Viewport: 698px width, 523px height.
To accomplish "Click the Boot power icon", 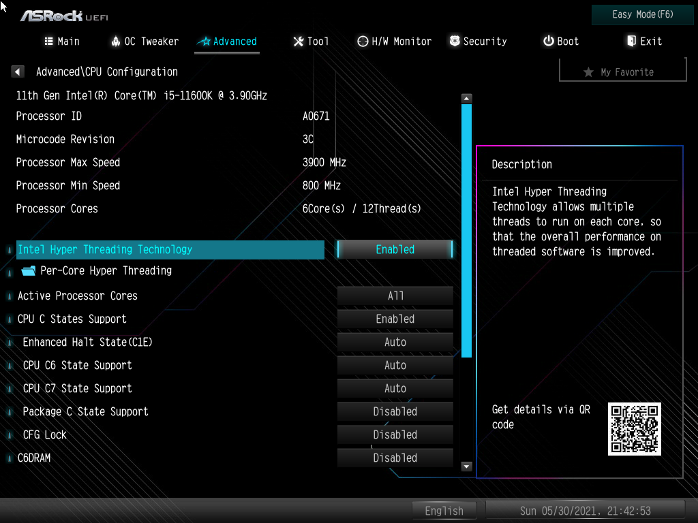I will (549, 42).
